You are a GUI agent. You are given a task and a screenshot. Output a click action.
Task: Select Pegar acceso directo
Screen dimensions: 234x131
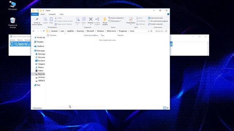pos(63,24)
